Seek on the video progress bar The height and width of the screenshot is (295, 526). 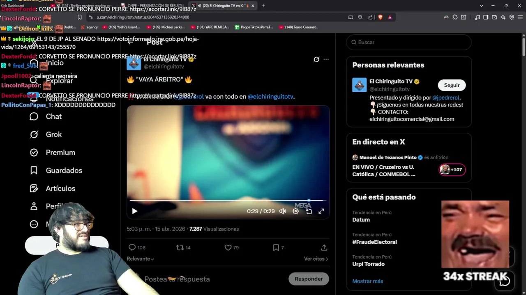pyautogui.click(x=228, y=200)
